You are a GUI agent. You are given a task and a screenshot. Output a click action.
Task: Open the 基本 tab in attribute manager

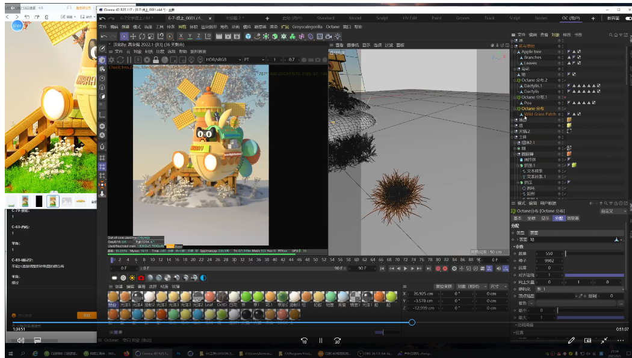point(517,218)
